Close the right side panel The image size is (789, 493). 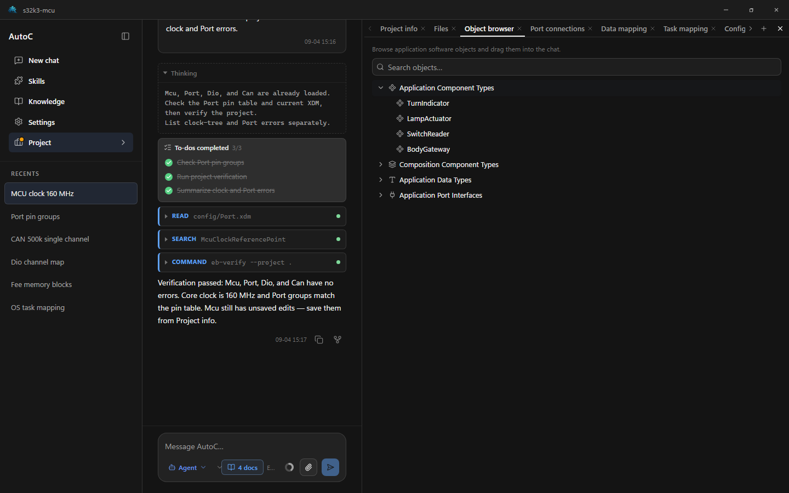(x=780, y=28)
